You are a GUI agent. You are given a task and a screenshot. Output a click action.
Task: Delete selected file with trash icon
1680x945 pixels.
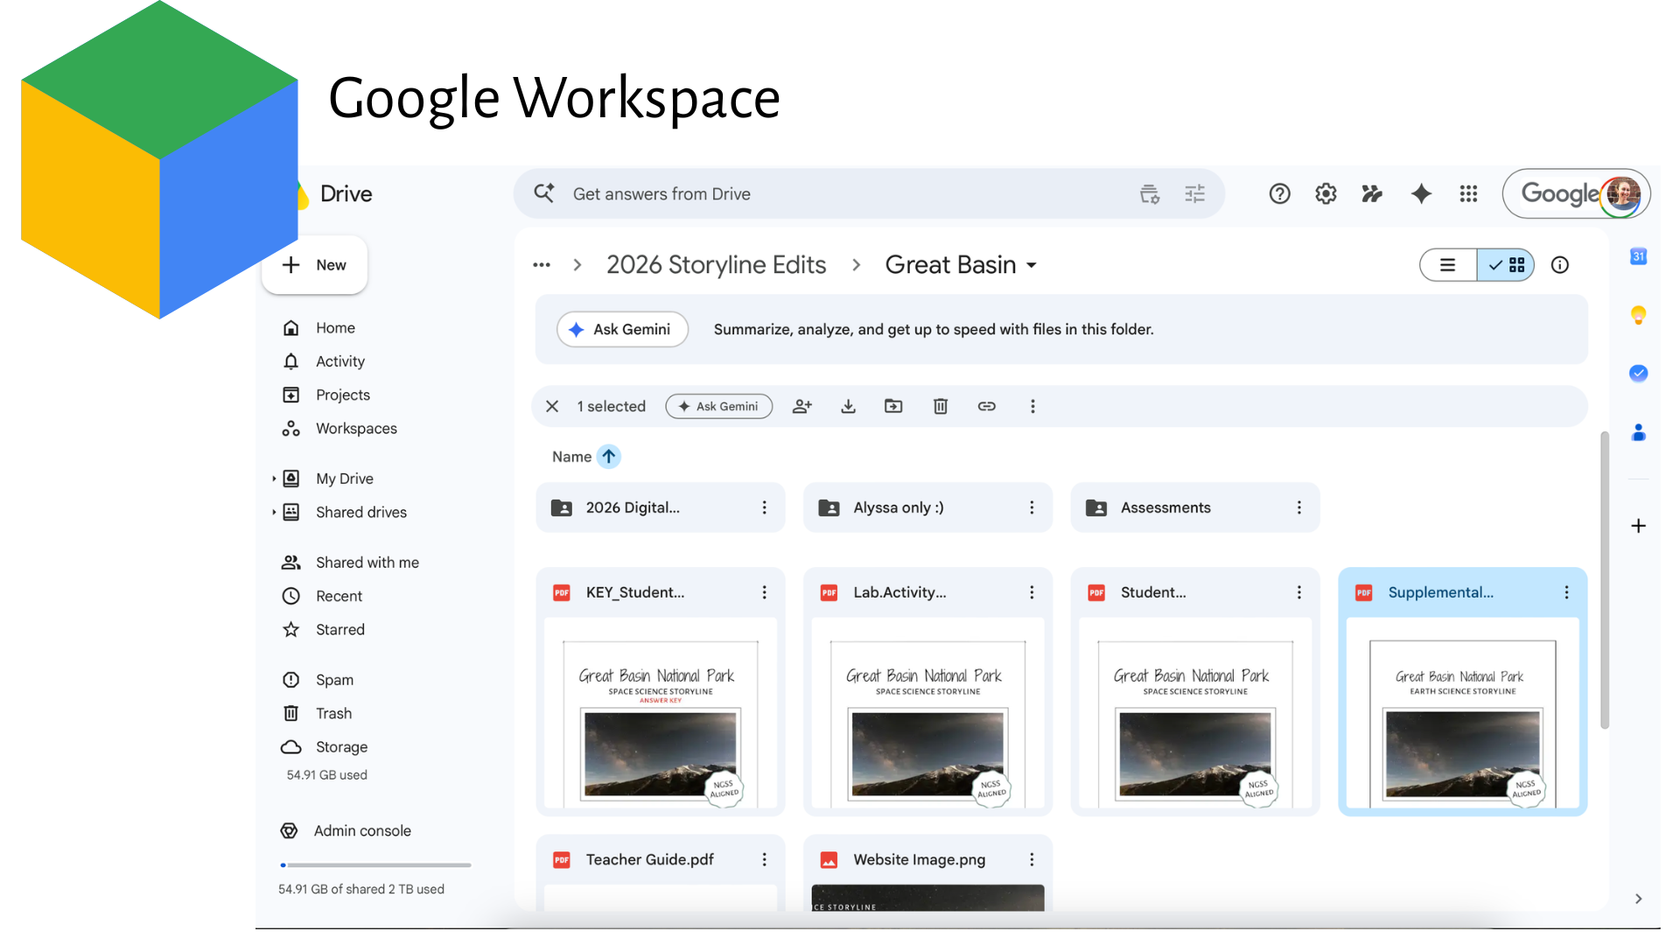[941, 406]
